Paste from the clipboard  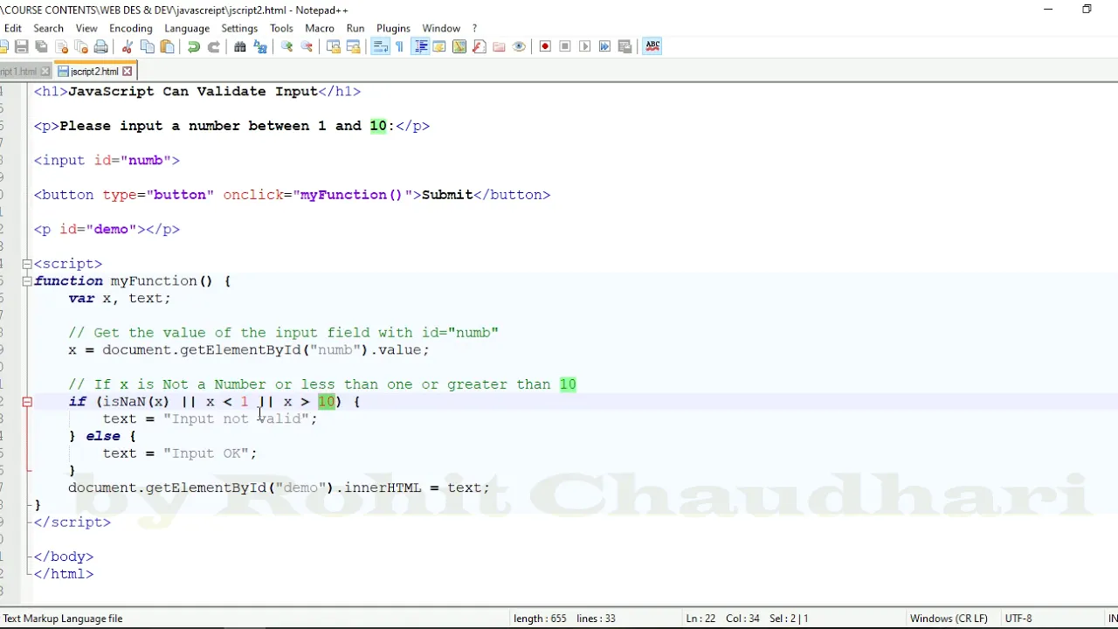point(167,46)
